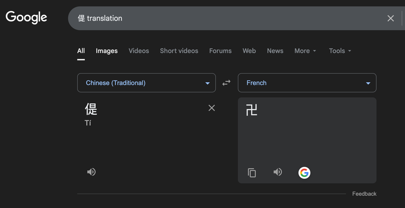Listen to the Chinese source pronunciation
The image size is (405, 208).
pyautogui.click(x=91, y=172)
